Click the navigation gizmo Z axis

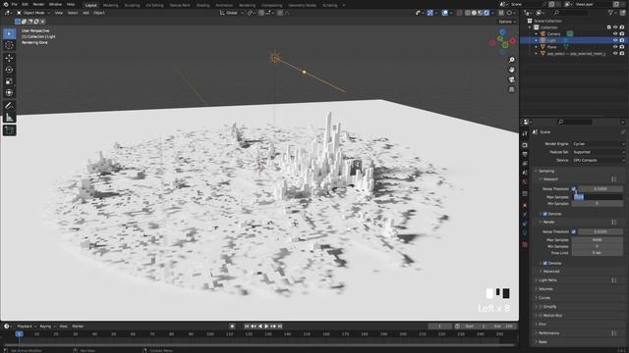[502, 32]
